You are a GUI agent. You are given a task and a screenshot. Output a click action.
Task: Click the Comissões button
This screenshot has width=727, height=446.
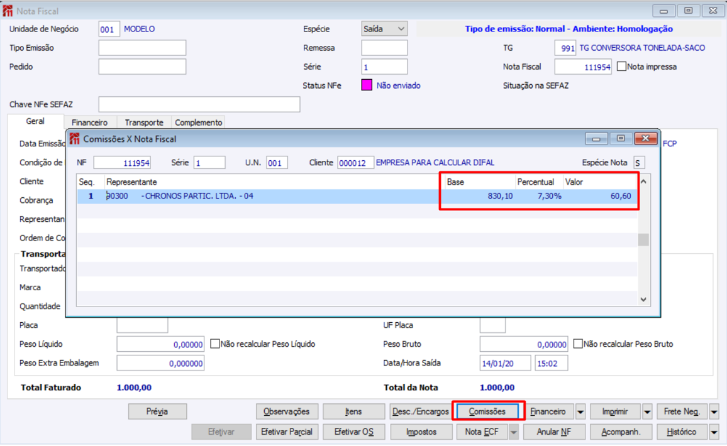[x=487, y=411]
